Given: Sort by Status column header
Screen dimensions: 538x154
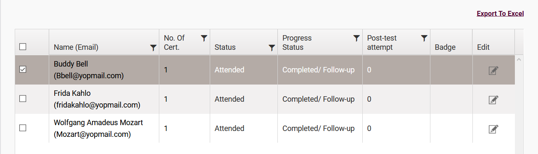Looking at the screenshot, I should [225, 47].
